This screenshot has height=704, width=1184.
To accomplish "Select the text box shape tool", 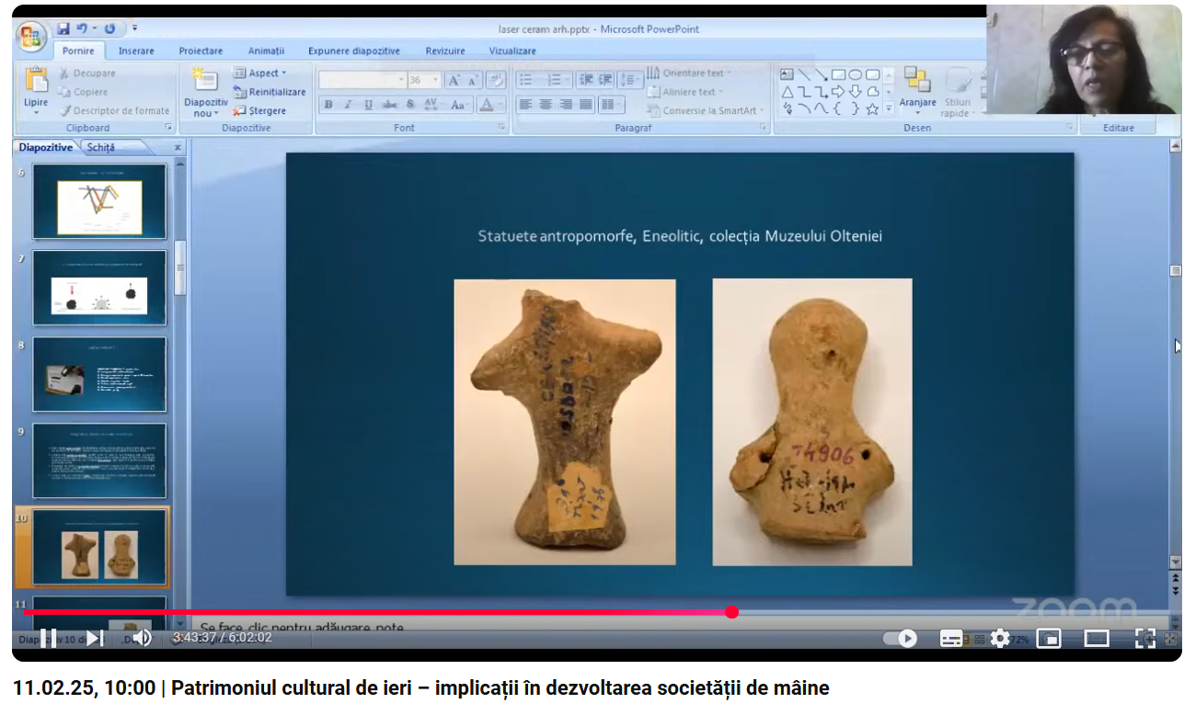I will pos(787,74).
